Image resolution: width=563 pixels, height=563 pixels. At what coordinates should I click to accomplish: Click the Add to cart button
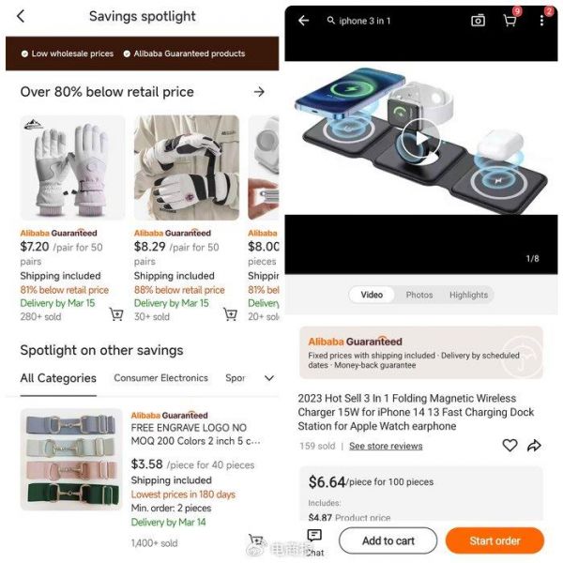(x=388, y=540)
